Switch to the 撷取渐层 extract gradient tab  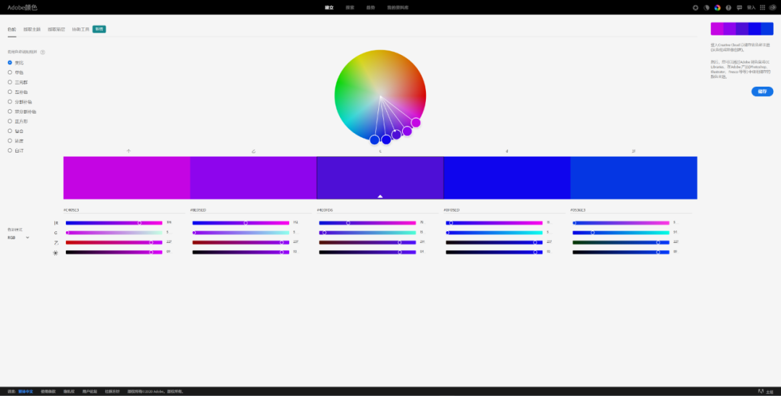[56, 30]
